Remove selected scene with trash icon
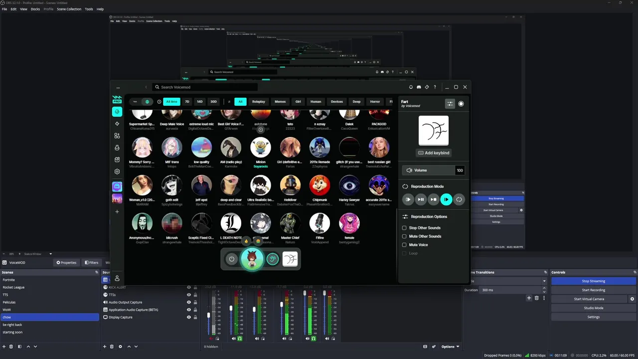The image size is (638, 359). [x=11, y=347]
